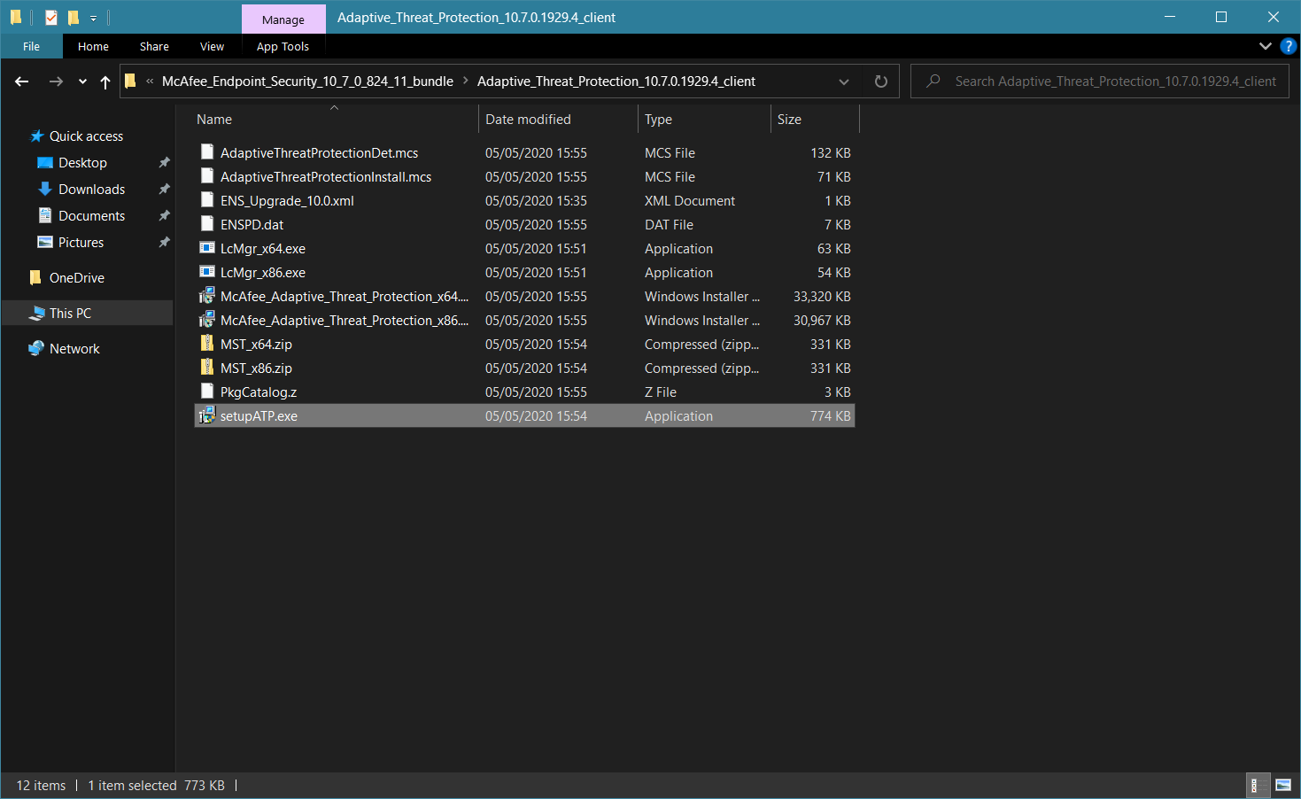Expand the address bar history dropdown
Image resolution: width=1301 pixels, height=799 pixels.
pos(843,81)
